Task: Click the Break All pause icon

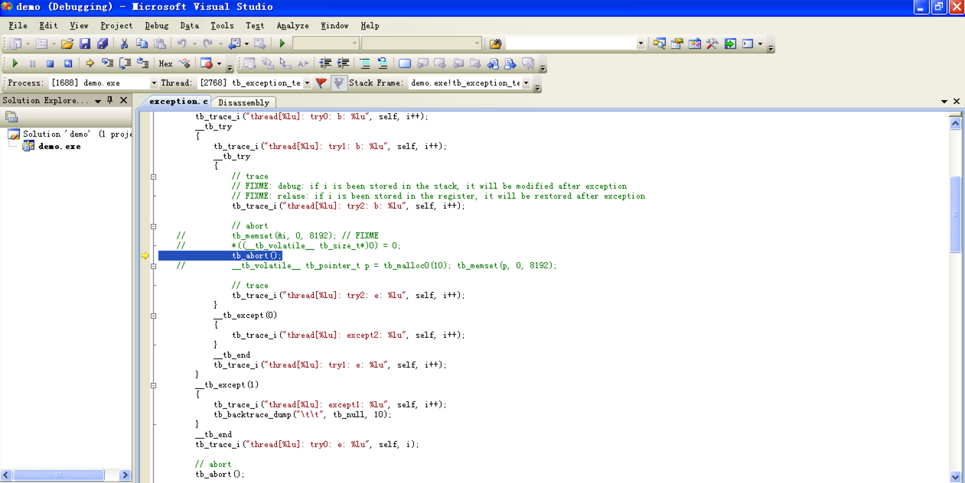Action: tap(32, 63)
